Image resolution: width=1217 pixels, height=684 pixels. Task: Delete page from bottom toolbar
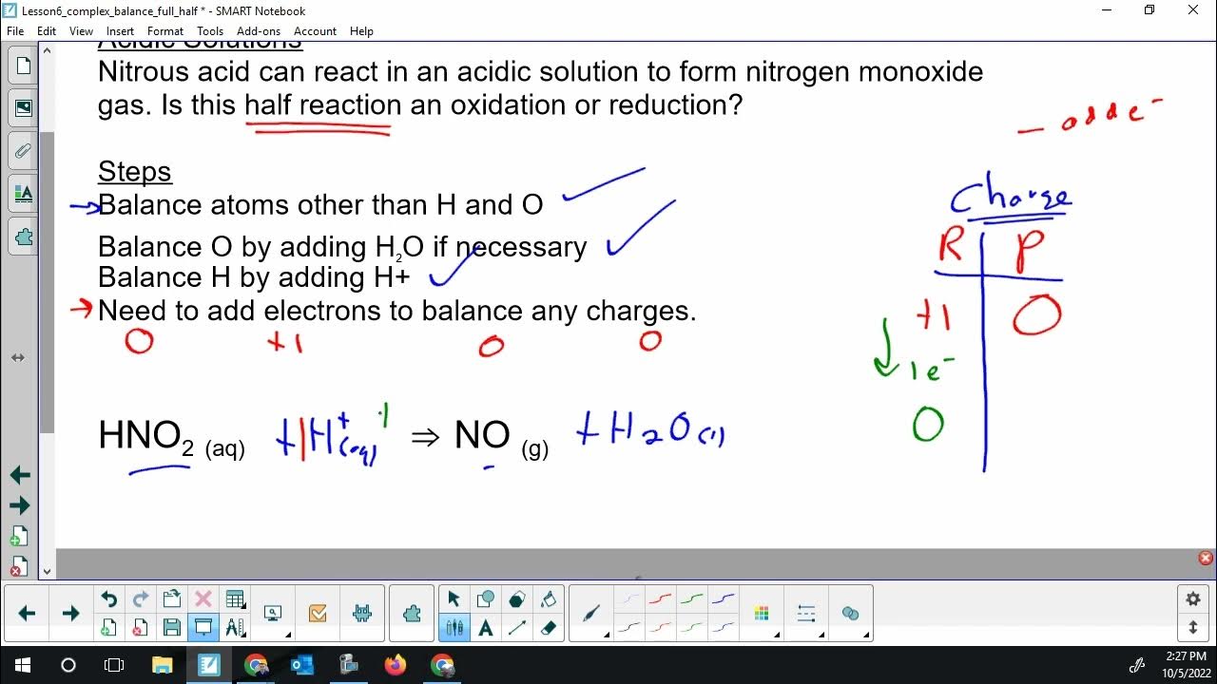click(140, 628)
